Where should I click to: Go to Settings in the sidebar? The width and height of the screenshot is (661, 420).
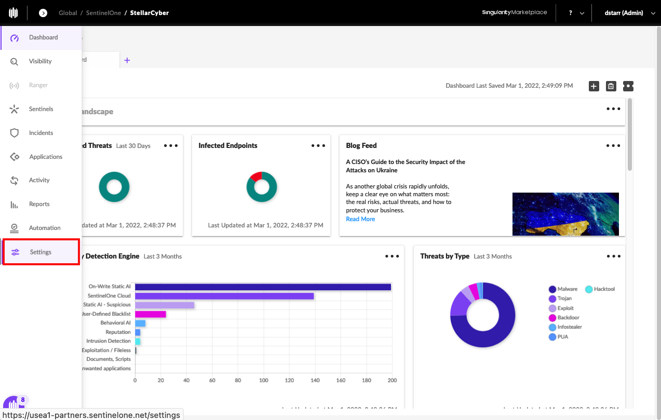[x=41, y=252]
